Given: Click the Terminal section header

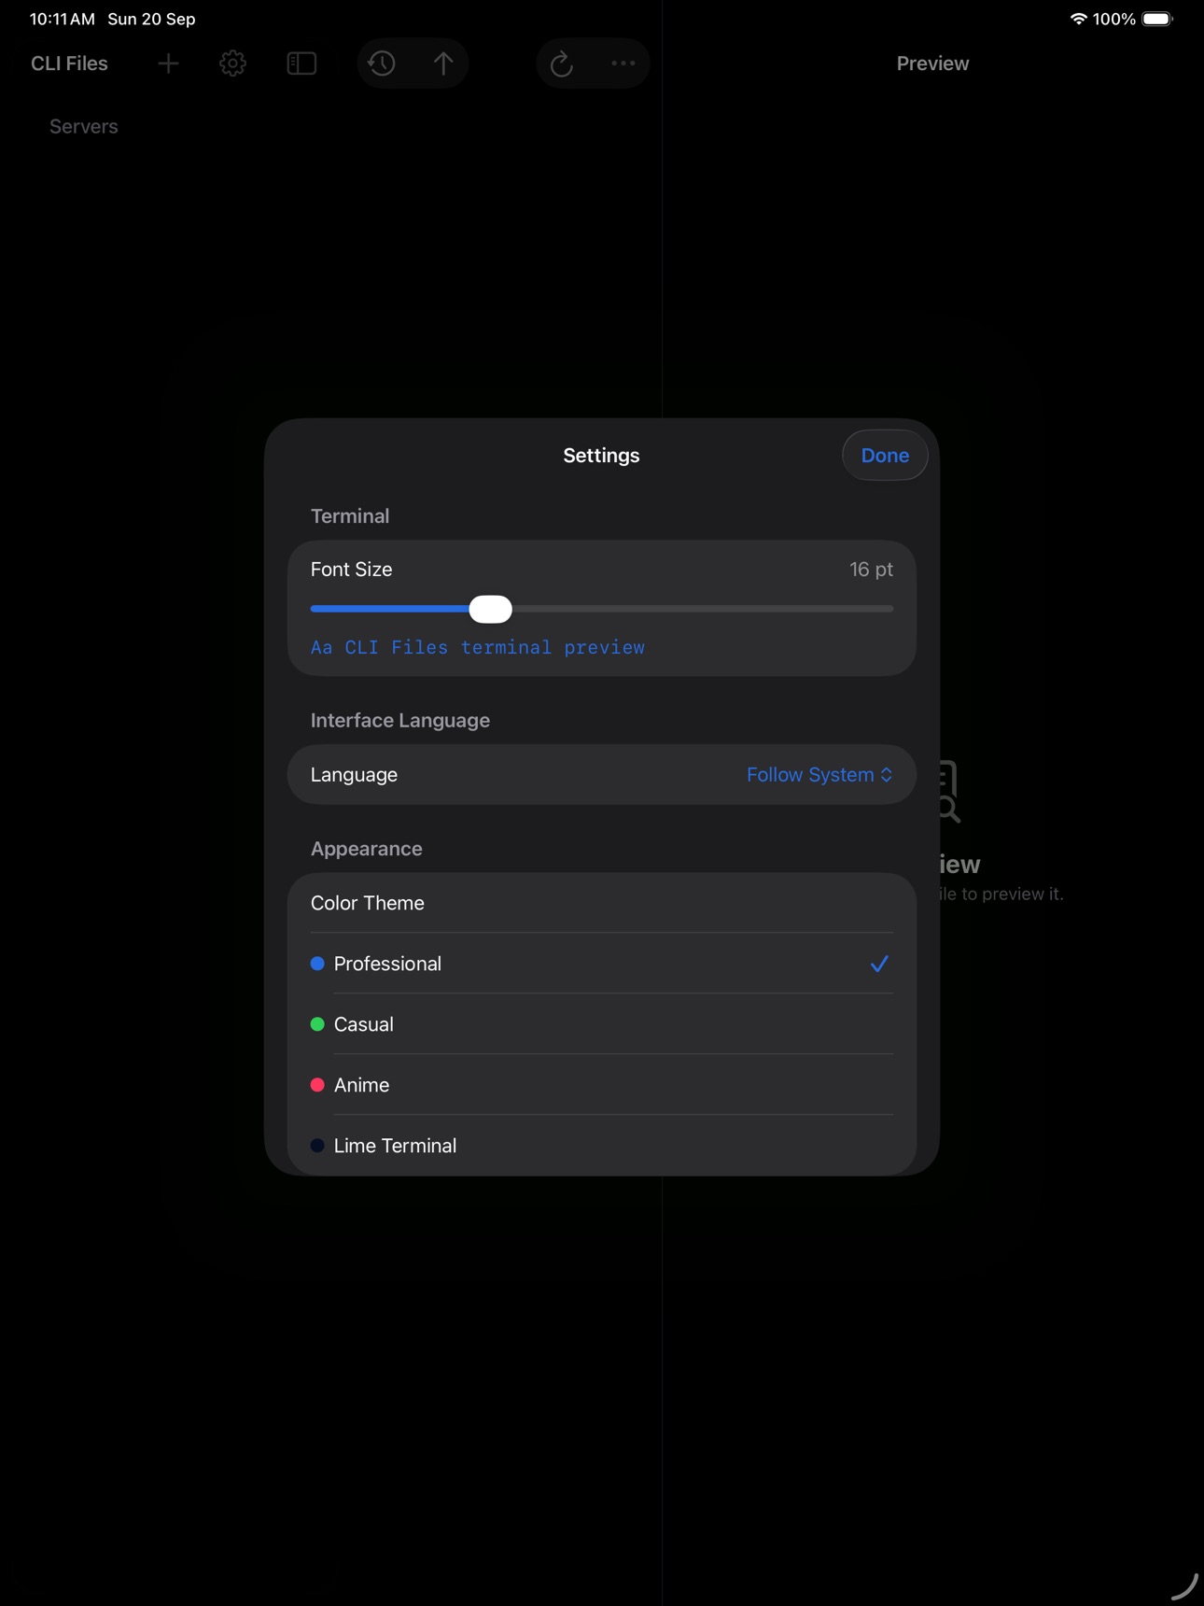Looking at the screenshot, I should (350, 516).
